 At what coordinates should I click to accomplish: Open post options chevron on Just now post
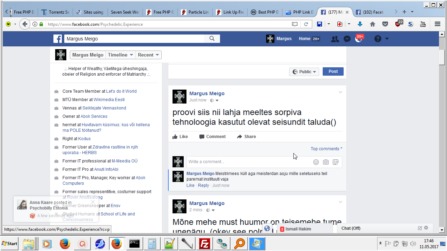pos(340,92)
